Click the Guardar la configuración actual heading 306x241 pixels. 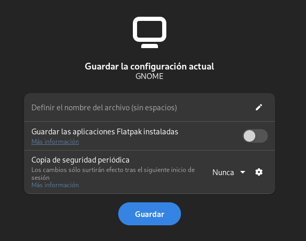[x=150, y=66]
